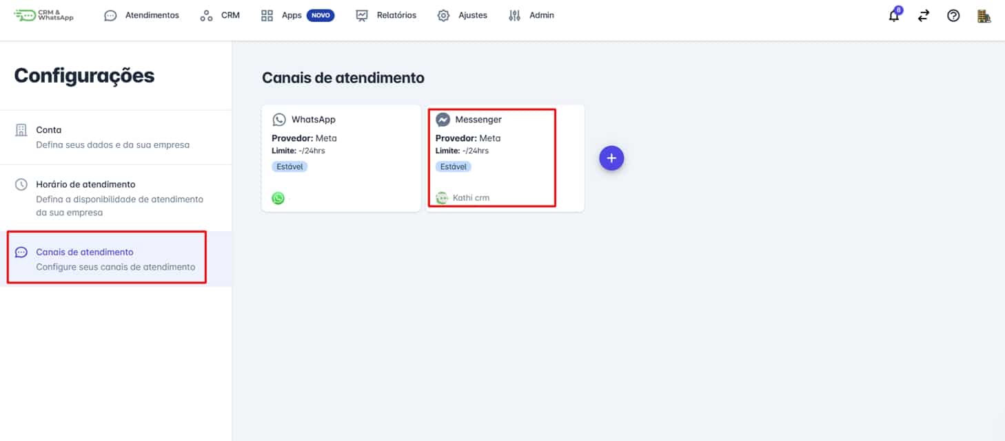Click Provedor: Meta on WhatsApp card
The width and height of the screenshot is (1005, 441).
point(304,138)
